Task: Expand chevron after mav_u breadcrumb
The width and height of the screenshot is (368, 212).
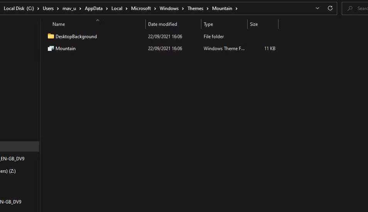Action: (x=80, y=9)
